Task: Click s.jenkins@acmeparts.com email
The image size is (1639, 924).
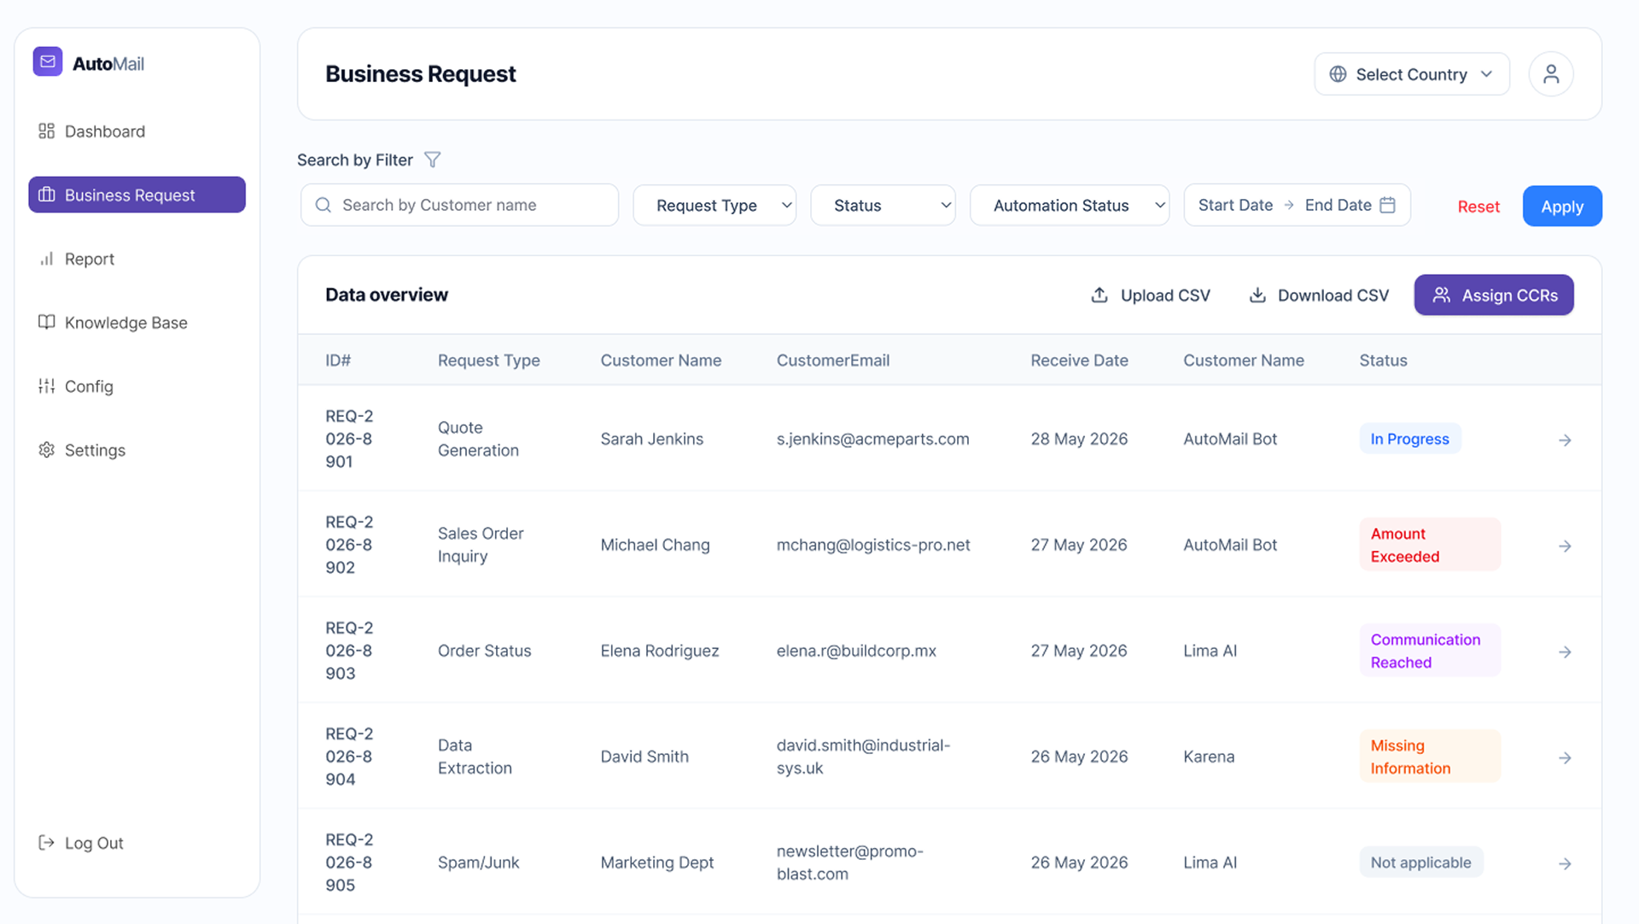Action: pyautogui.click(x=872, y=439)
